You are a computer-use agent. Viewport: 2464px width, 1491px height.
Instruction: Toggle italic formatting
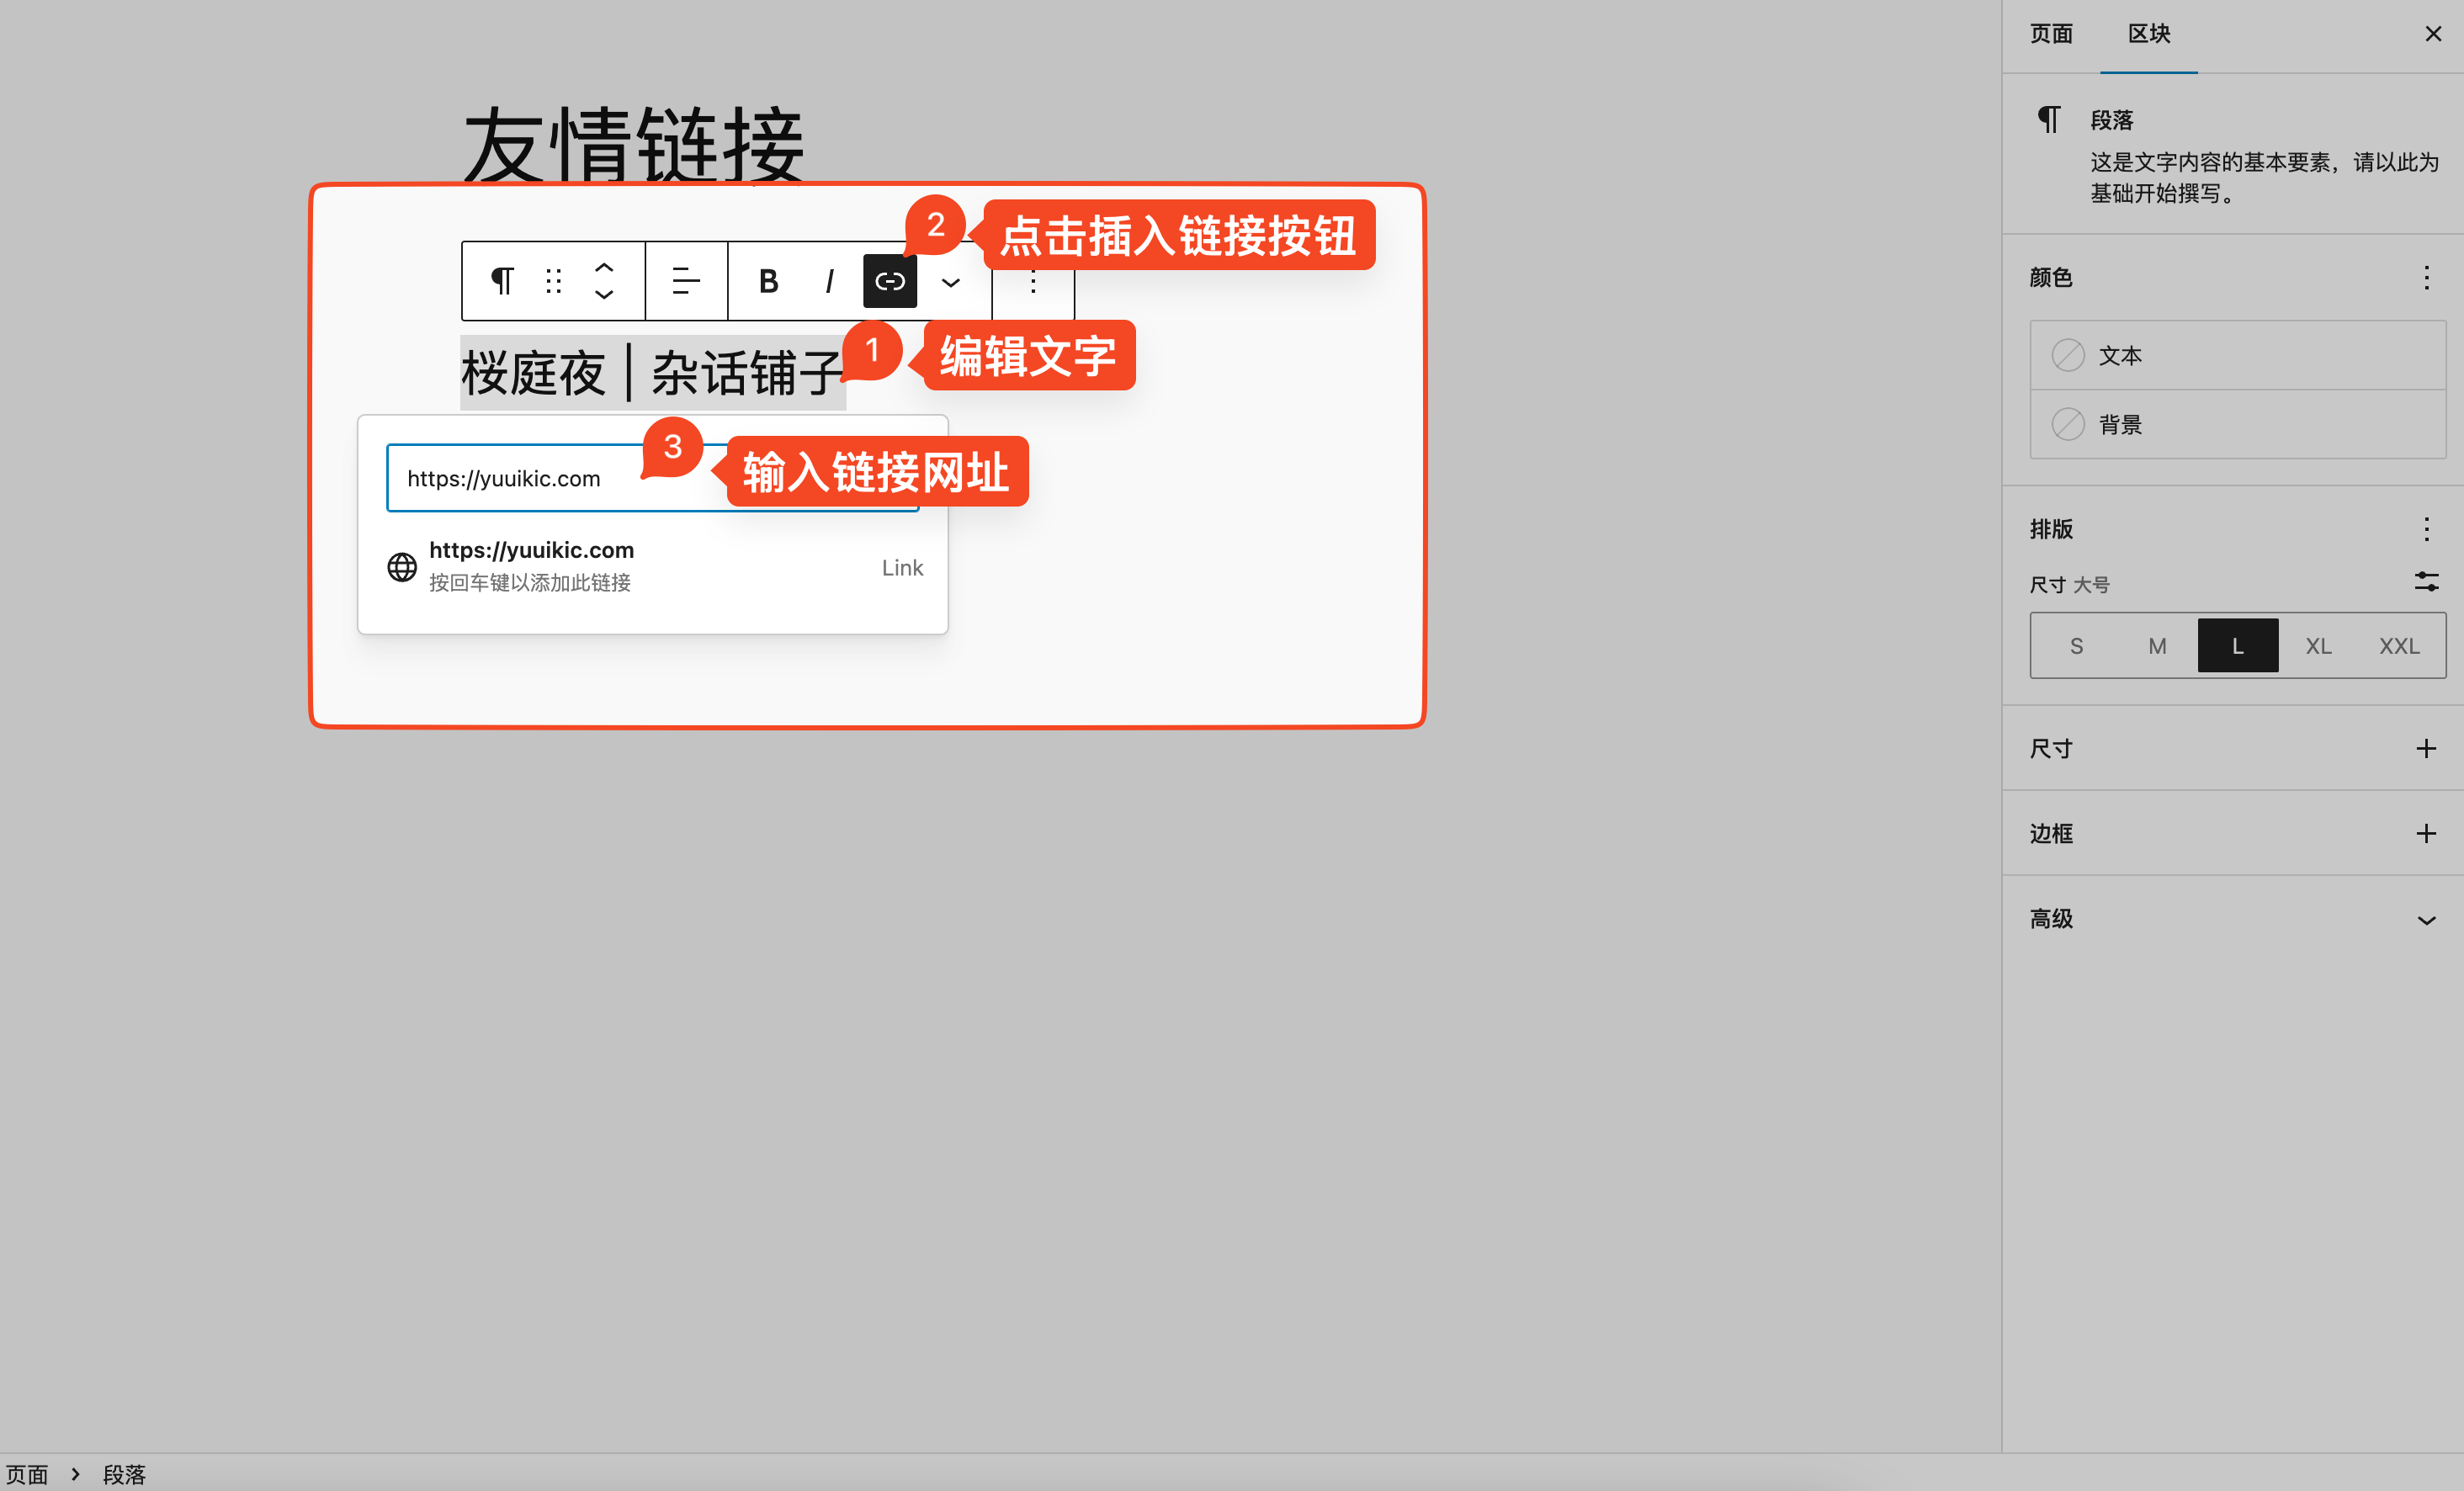828,281
